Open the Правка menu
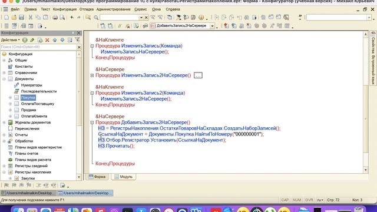 click(31, 9)
